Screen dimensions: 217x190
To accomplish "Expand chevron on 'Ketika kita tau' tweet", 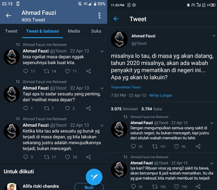I will coord(102,125).
